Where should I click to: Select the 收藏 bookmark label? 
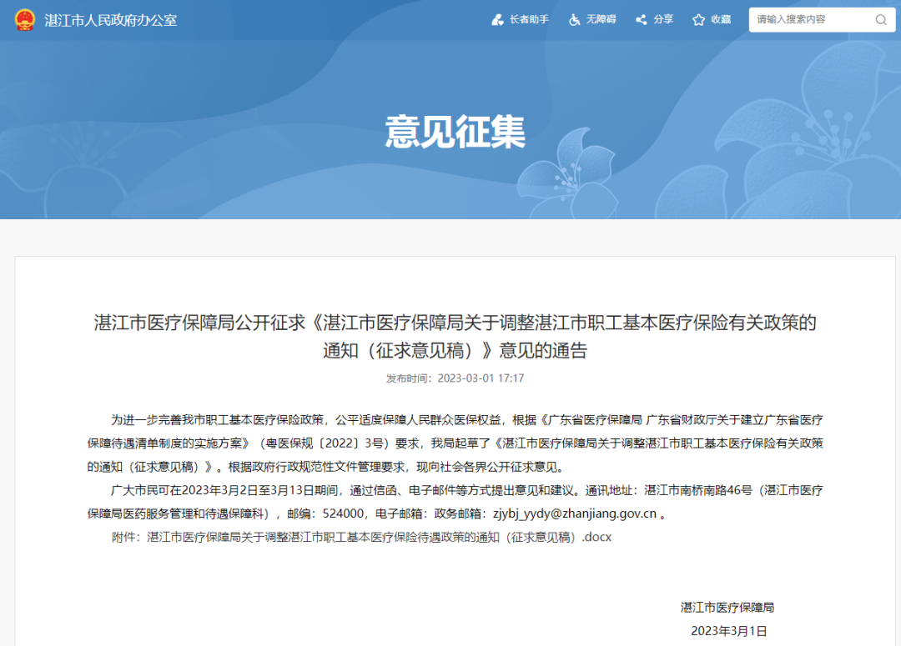[721, 19]
